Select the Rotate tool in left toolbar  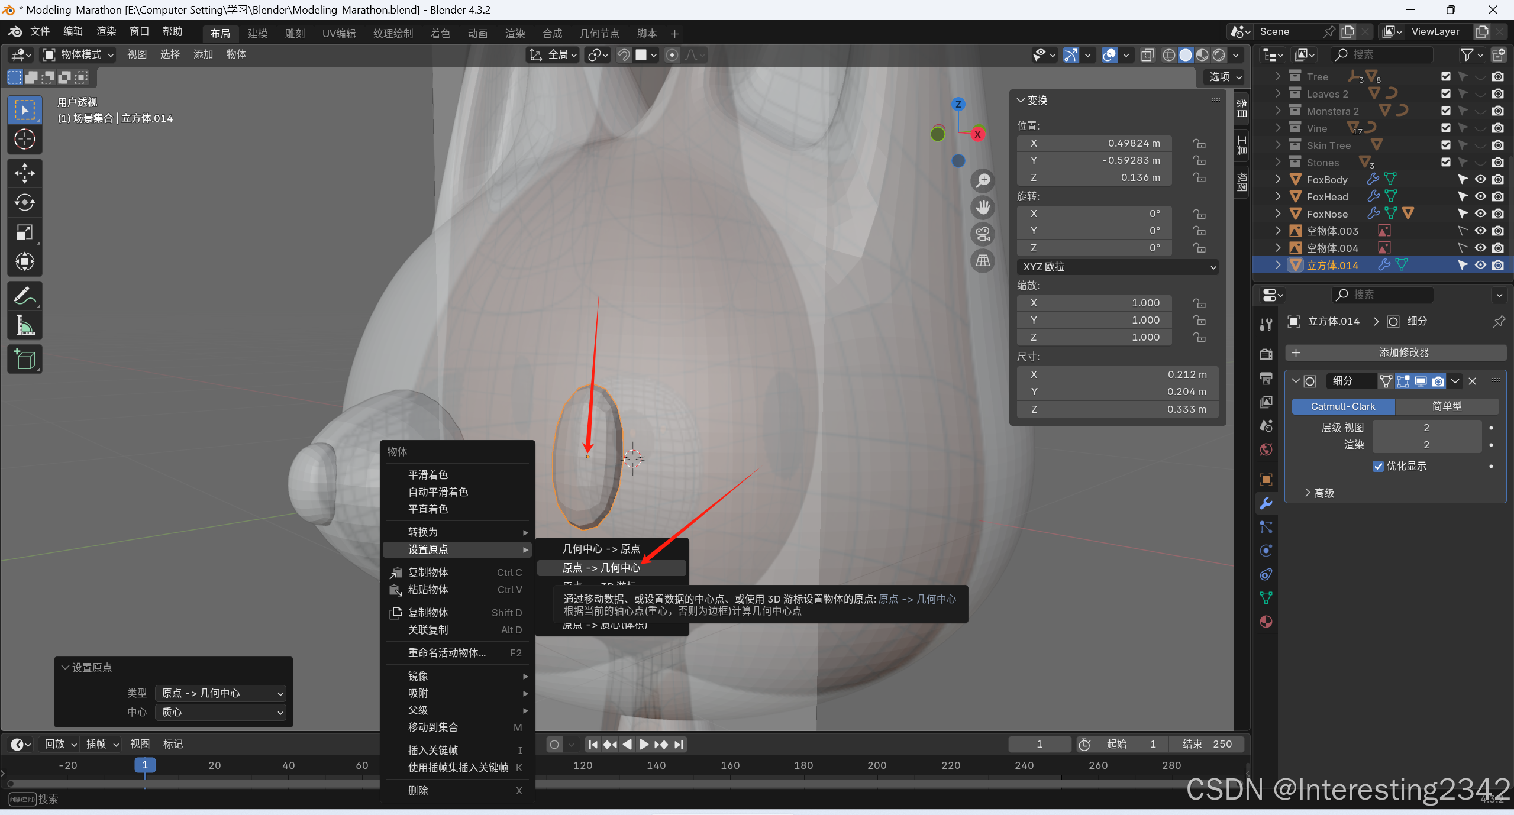tap(24, 203)
